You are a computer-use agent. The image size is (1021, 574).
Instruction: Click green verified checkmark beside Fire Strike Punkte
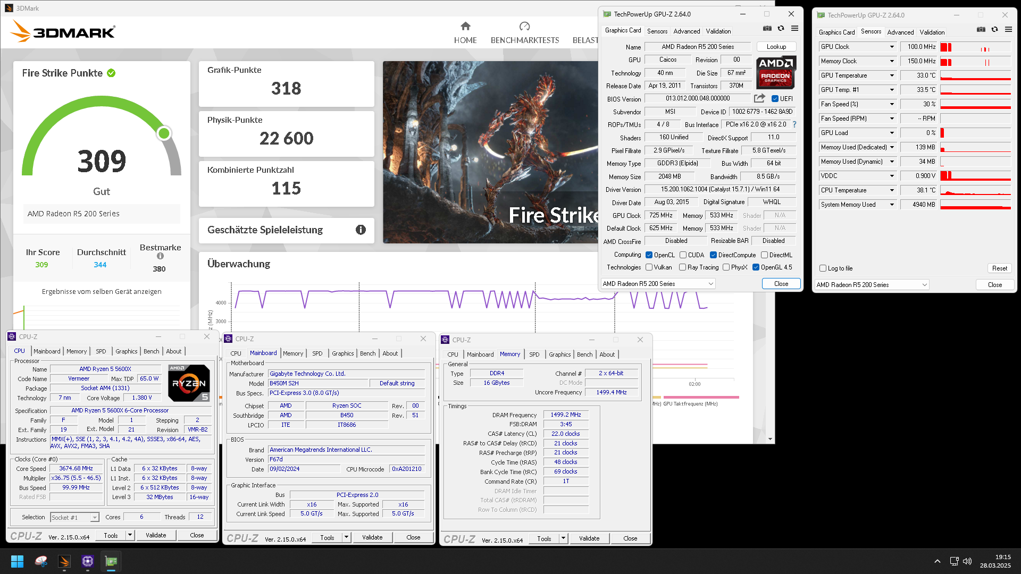point(111,73)
